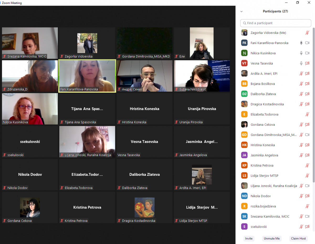Focus the Find a participant search box

point(276,23)
